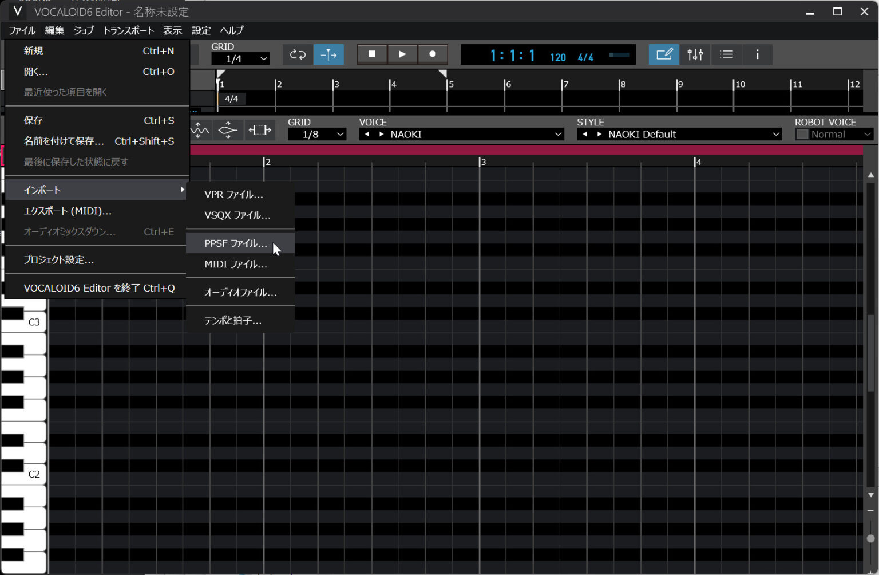Viewport: 879px width, 575px height.
Task: Activate the pitch vibrato wave tool
Action: click(200, 130)
